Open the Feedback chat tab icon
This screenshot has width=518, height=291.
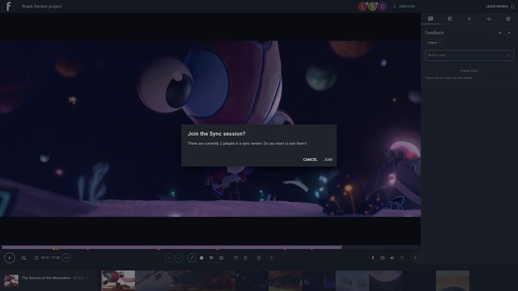click(x=430, y=19)
